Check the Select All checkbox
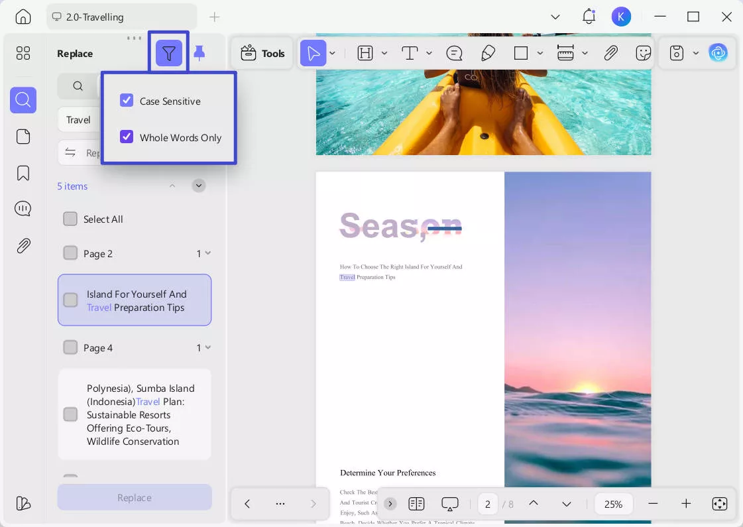This screenshot has height=527, width=743. [70, 219]
